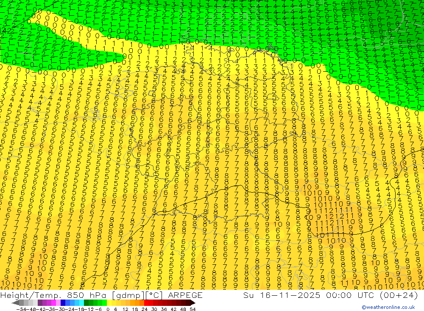Click the bright yellow 0°C legend swatch
Screen dimensions: 424x311
pos(109,303)
